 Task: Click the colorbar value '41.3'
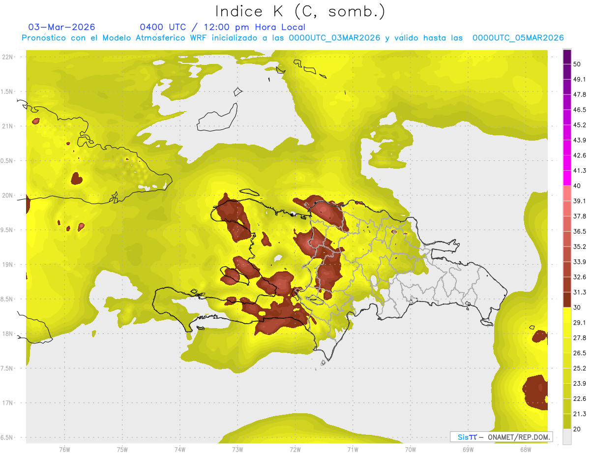(580, 171)
